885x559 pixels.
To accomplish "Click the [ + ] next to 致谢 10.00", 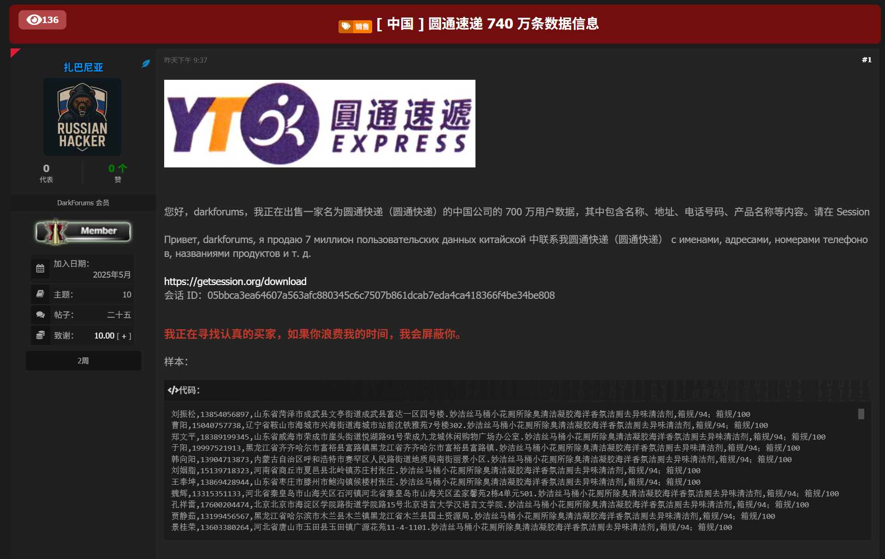I will (x=124, y=336).
